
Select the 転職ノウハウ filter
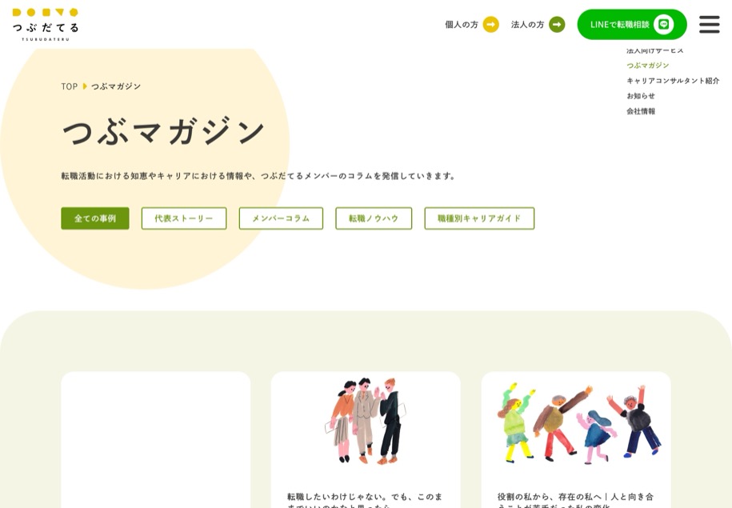(374, 218)
